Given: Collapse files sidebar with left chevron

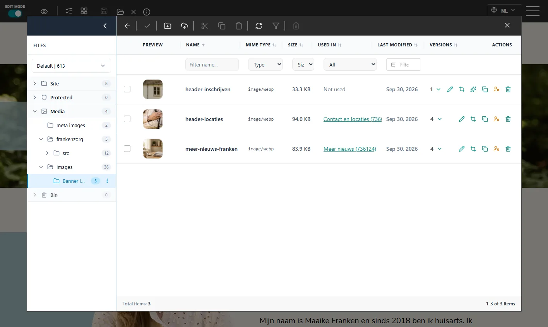Looking at the screenshot, I should pos(105,26).
